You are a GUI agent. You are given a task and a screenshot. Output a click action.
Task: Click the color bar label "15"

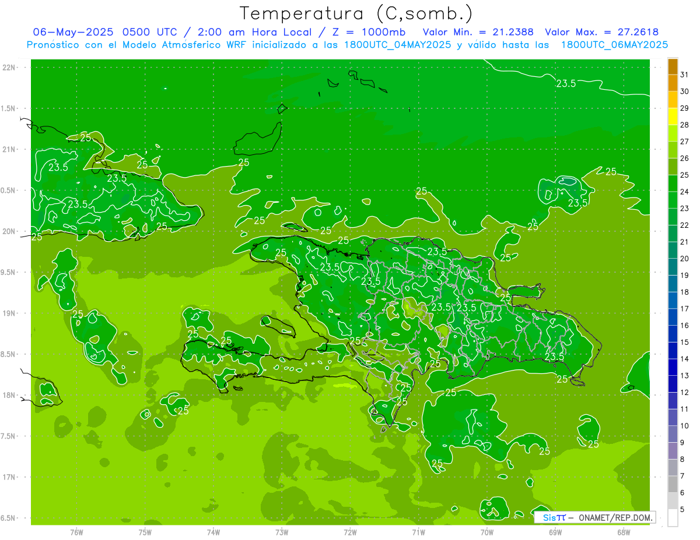click(685, 342)
